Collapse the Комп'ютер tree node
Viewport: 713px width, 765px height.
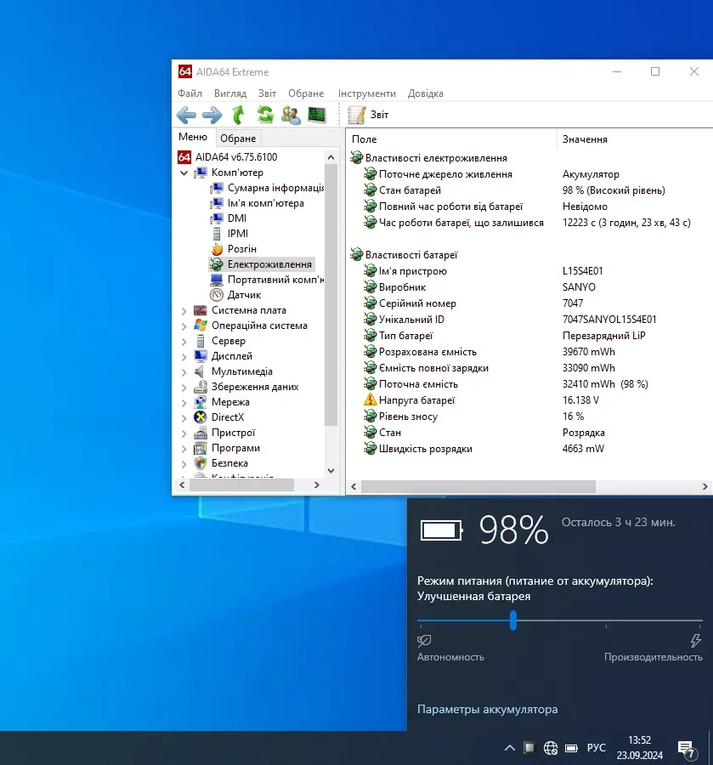[184, 173]
